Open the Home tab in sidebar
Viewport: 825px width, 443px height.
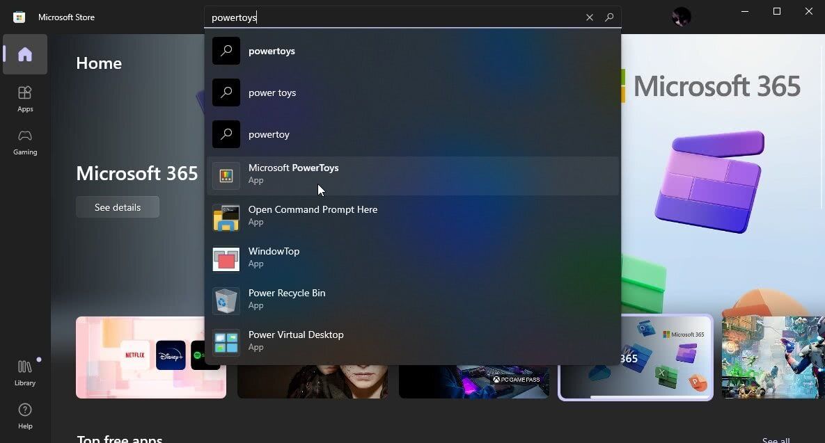(x=25, y=54)
